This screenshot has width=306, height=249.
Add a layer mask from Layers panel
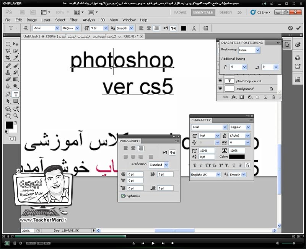(242, 97)
